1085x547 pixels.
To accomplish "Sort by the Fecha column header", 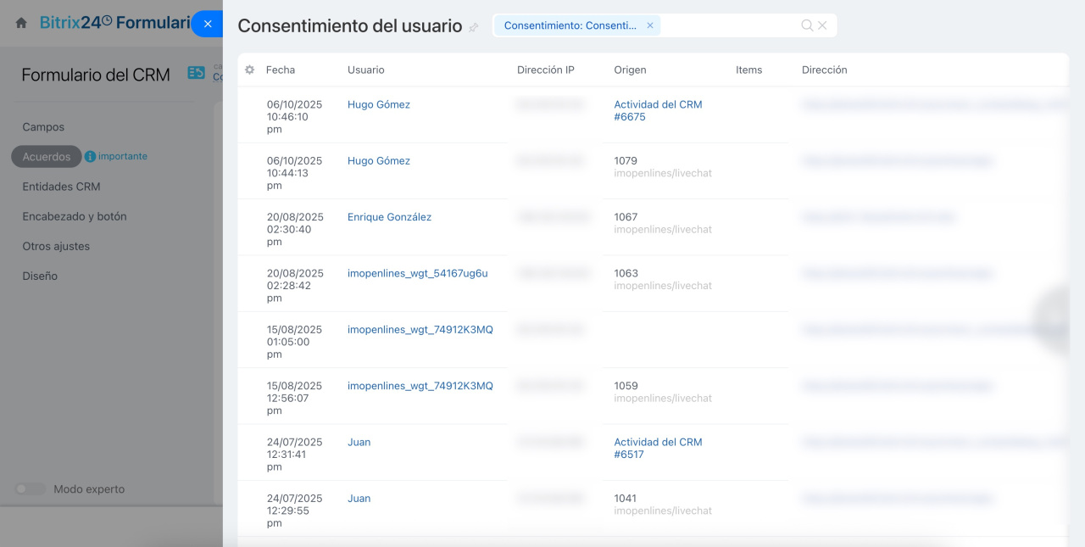I will coord(281,70).
